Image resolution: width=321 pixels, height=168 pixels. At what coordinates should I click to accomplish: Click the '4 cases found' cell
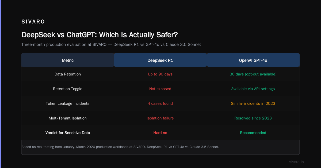[160, 103]
